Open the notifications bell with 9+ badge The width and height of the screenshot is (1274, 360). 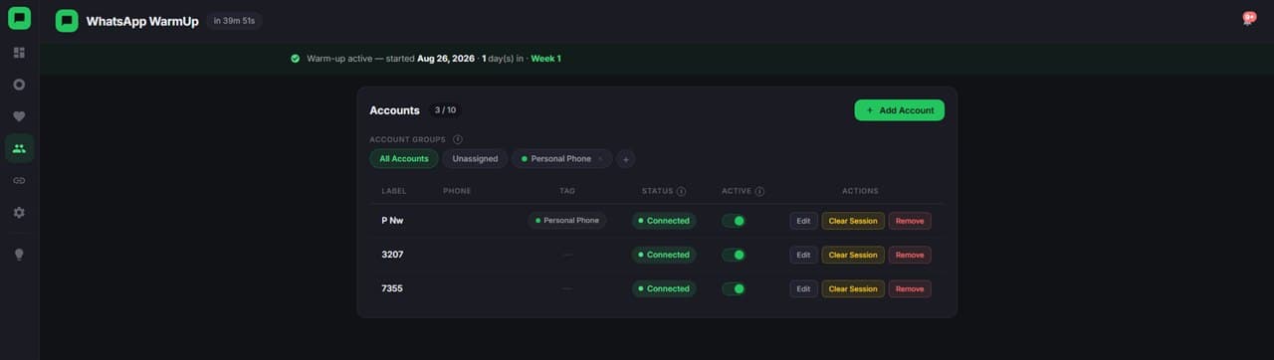click(1248, 18)
